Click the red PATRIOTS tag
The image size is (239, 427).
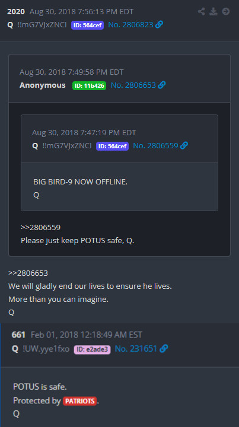click(79, 401)
